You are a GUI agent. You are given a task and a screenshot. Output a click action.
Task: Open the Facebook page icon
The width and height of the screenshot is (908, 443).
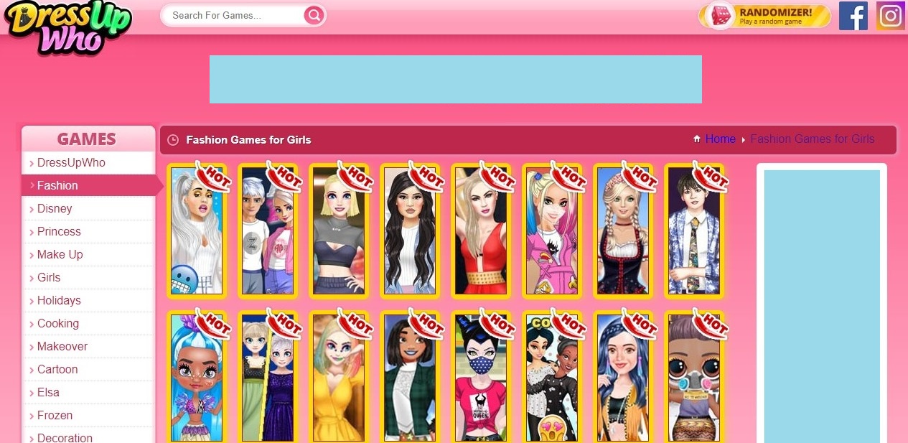[853, 16]
